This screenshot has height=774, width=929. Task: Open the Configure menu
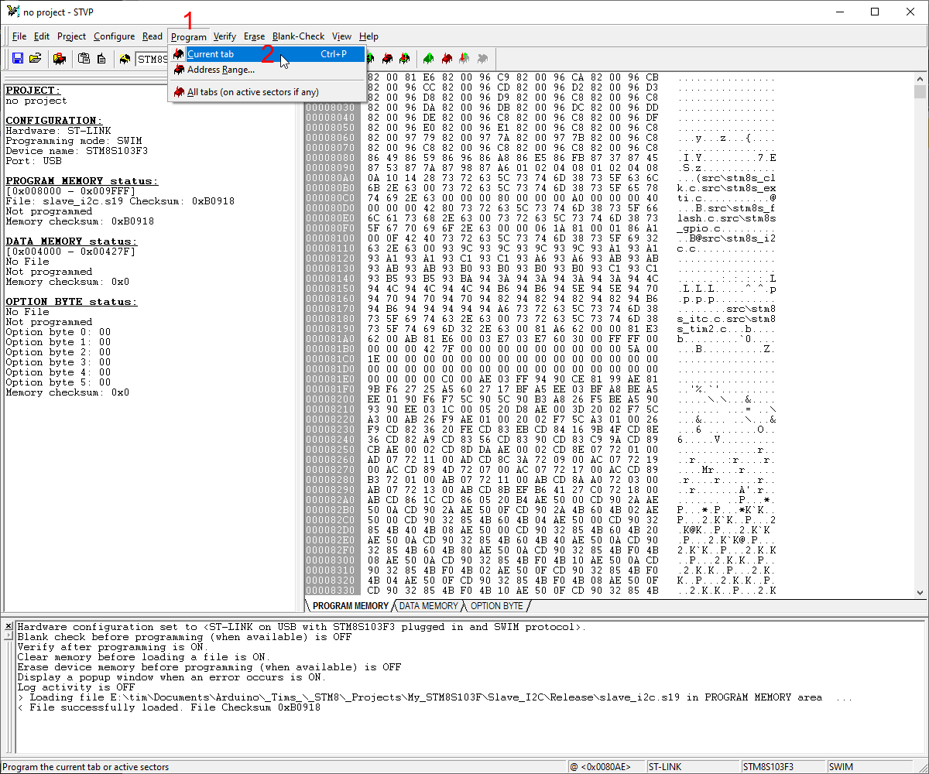pos(114,36)
